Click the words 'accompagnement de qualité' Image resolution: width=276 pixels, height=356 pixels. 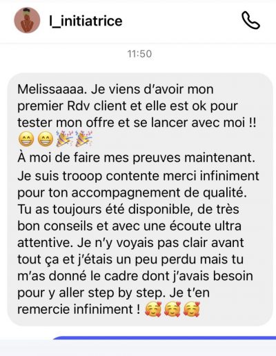pos(159,192)
